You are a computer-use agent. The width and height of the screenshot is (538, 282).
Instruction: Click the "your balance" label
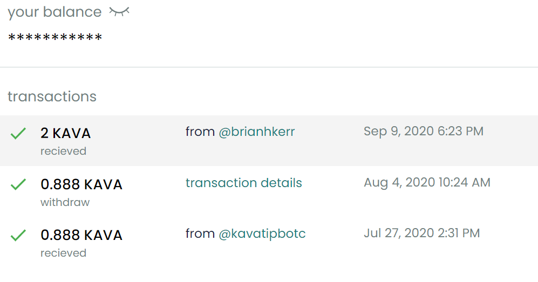coord(55,12)
